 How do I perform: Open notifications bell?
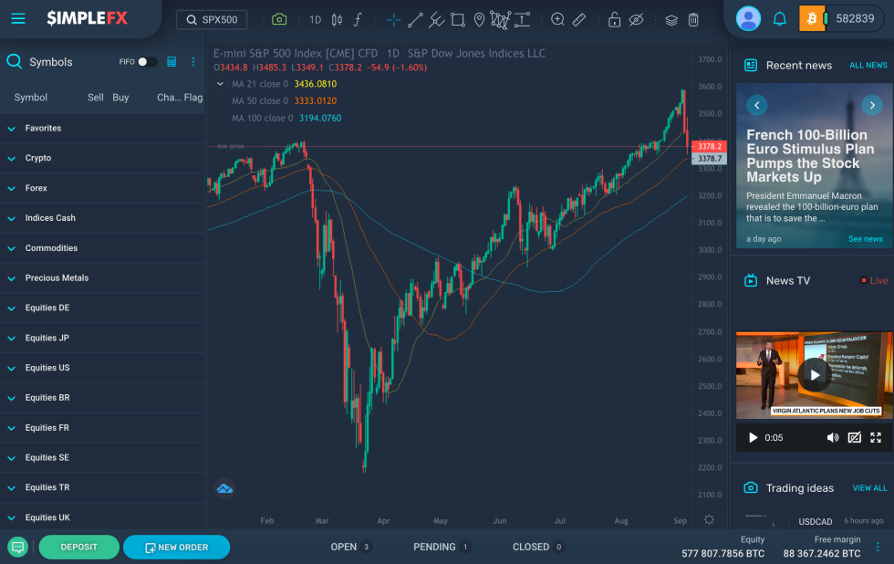(779, 18)
